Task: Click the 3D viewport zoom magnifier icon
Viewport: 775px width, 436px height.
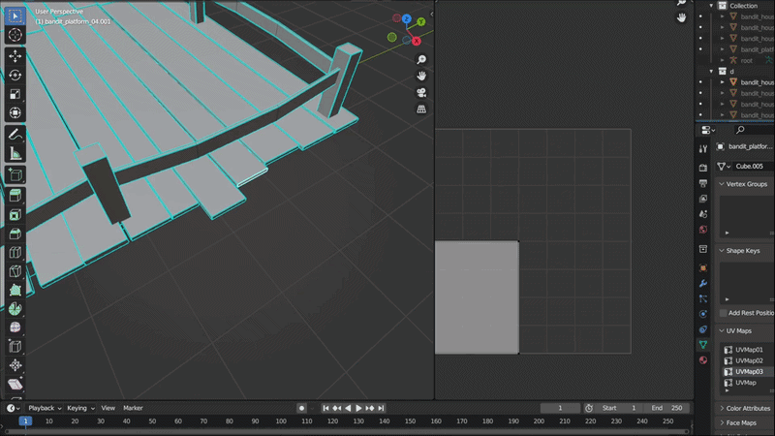Action: pos(421,60)
